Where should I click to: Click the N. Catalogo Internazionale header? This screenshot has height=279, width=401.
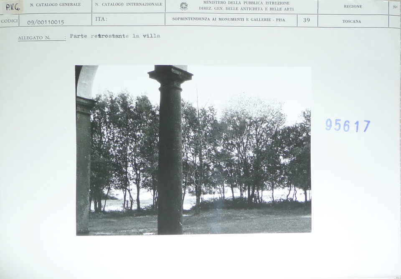coord(129,4)
